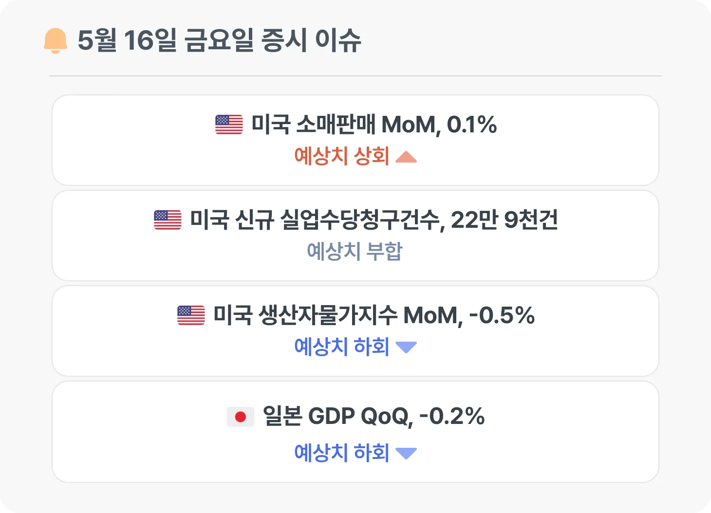Click the US flag beside 미국 소매판매
Viewport: 711px width, 513px height.
pos(229,125)
